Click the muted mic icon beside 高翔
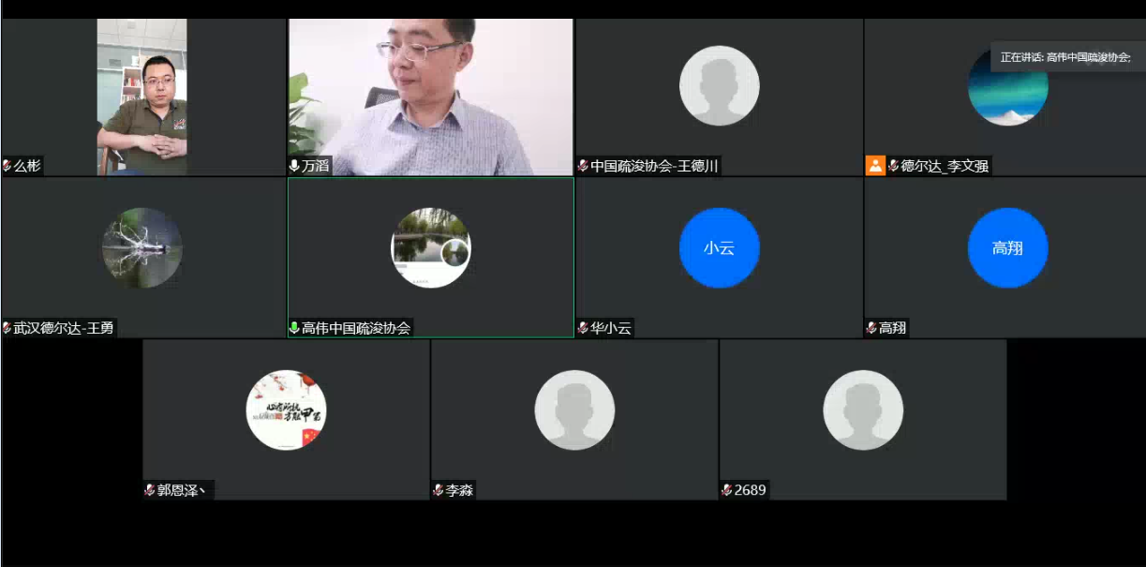Screen dimensions: 1146x567 pyautogui.click(x=871, y=328)
